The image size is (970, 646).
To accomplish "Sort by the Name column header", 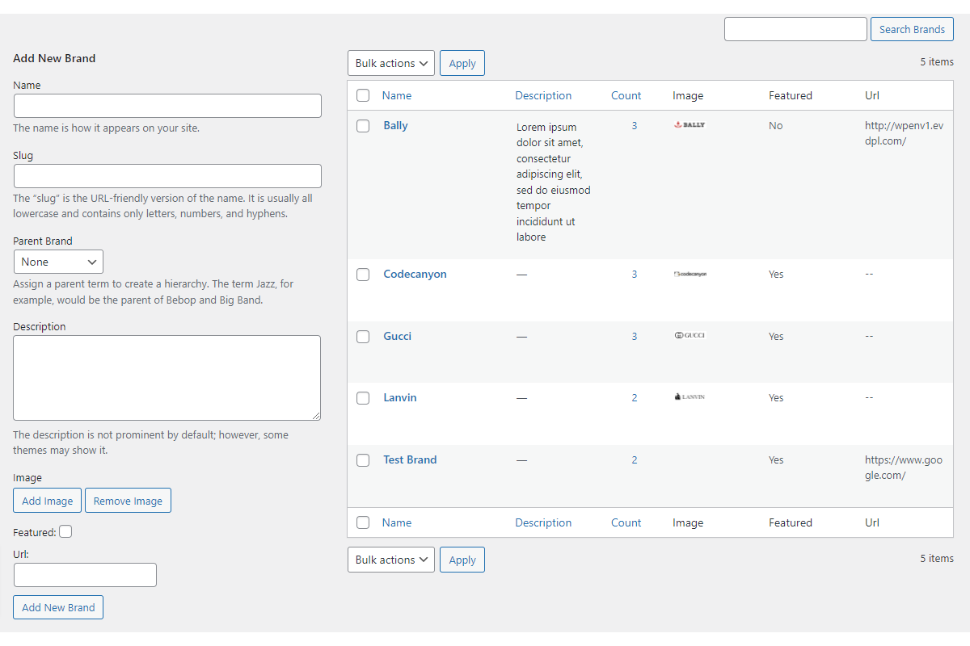I will pyautogui.click(x=397, y=95).
